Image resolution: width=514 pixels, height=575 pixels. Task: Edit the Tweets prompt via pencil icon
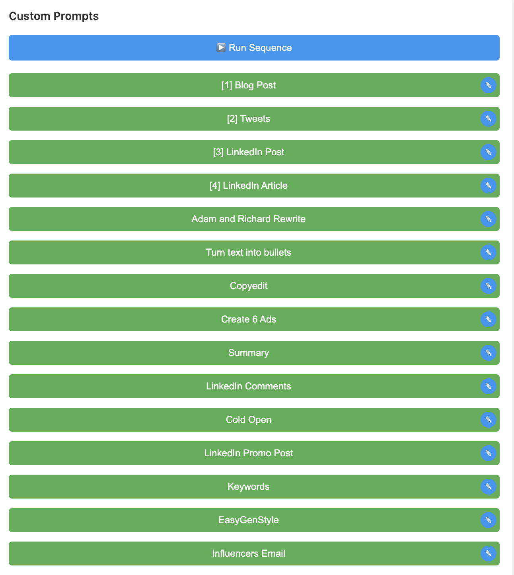coord(488,119)
